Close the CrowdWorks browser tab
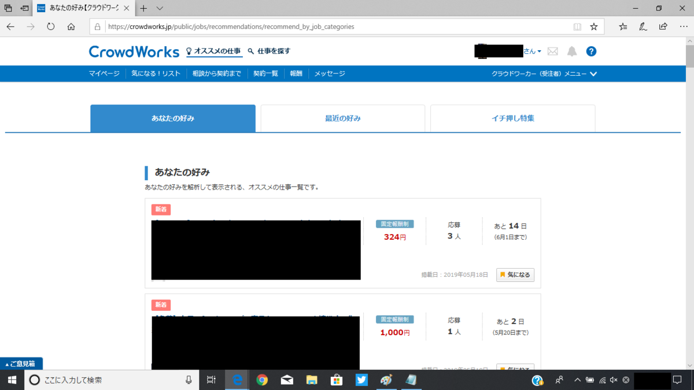This screenshot has height=390, width=694. (127, 8)
